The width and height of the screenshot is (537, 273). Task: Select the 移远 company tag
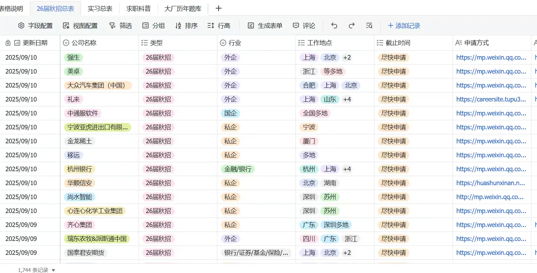coord(74,155)
